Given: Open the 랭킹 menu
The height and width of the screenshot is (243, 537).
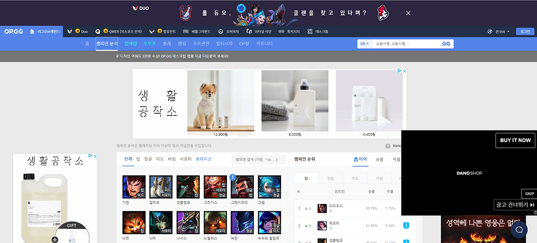Looking at the screenshot, I should coord(182,44).
